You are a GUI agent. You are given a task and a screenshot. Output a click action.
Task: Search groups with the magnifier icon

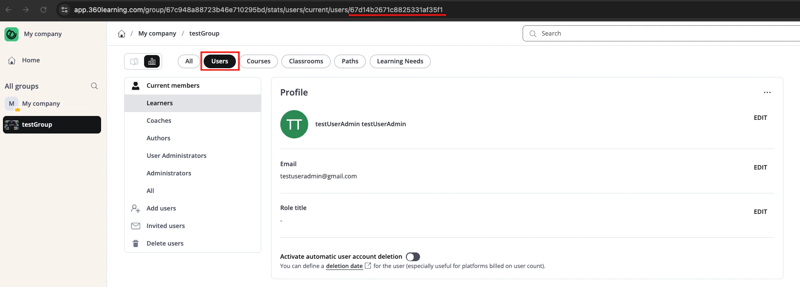coord(94,86)
